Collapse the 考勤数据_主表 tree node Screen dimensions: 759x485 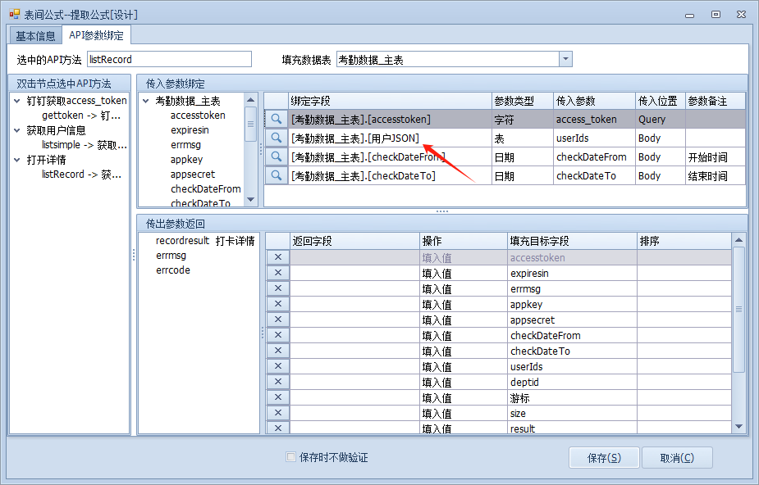146,101
